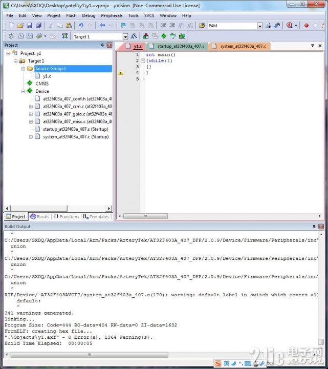
Task: Rebuild all target files
Action: [30, 36]
